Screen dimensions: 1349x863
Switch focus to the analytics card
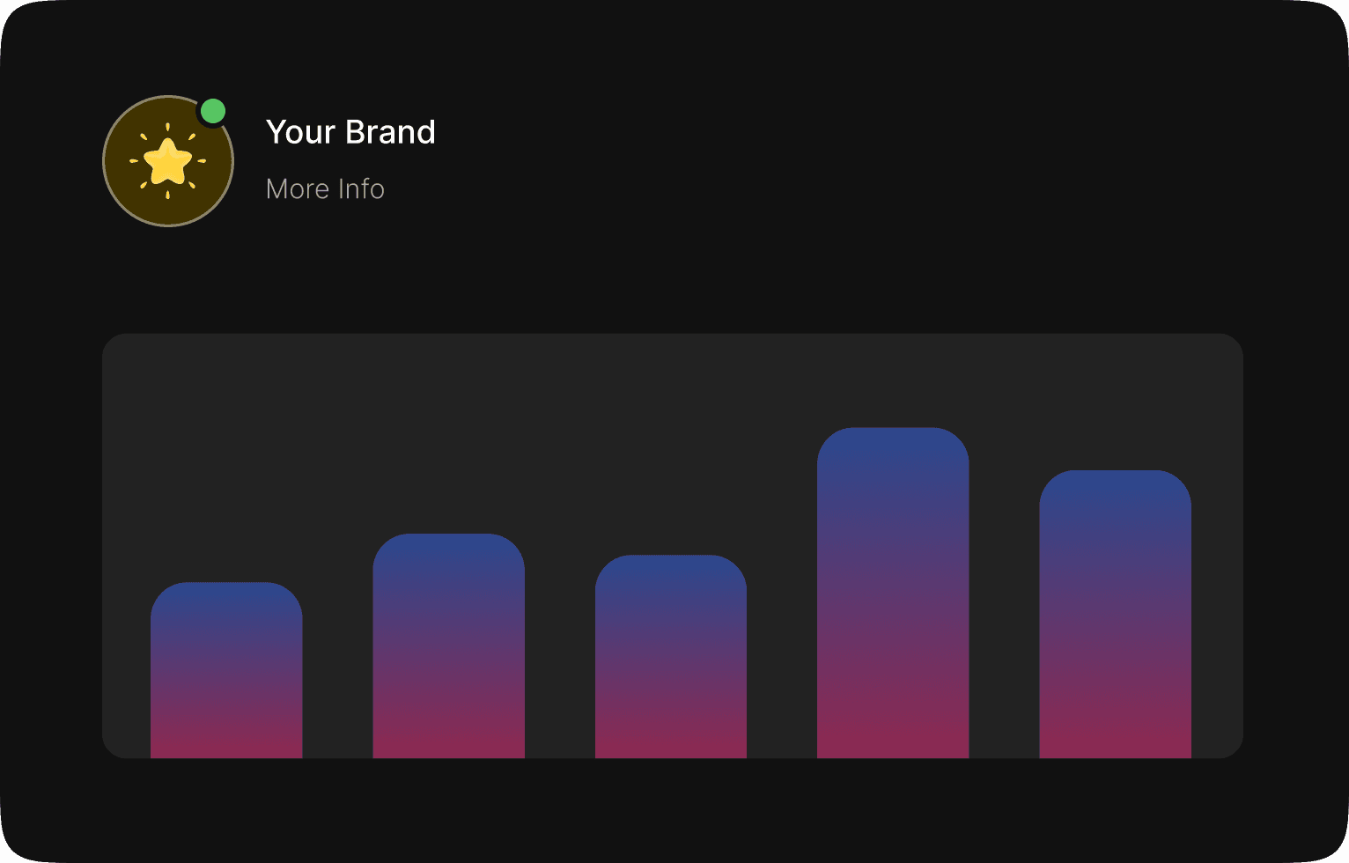[x=673, y=544]
